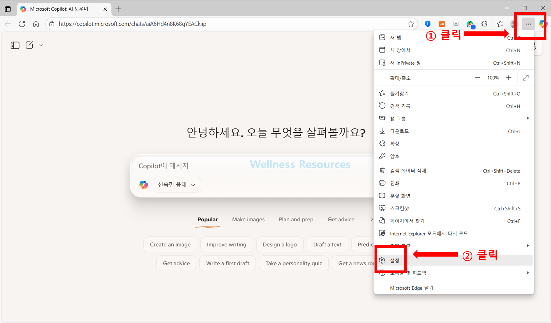This screenshot has height=323, width=551.
Task: Open tab actions menu icon
Action: click(8, 9)
